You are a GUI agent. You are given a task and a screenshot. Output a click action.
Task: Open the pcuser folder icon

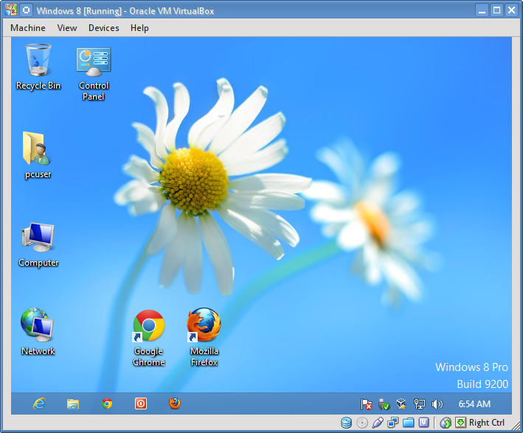tap(38, 149)
